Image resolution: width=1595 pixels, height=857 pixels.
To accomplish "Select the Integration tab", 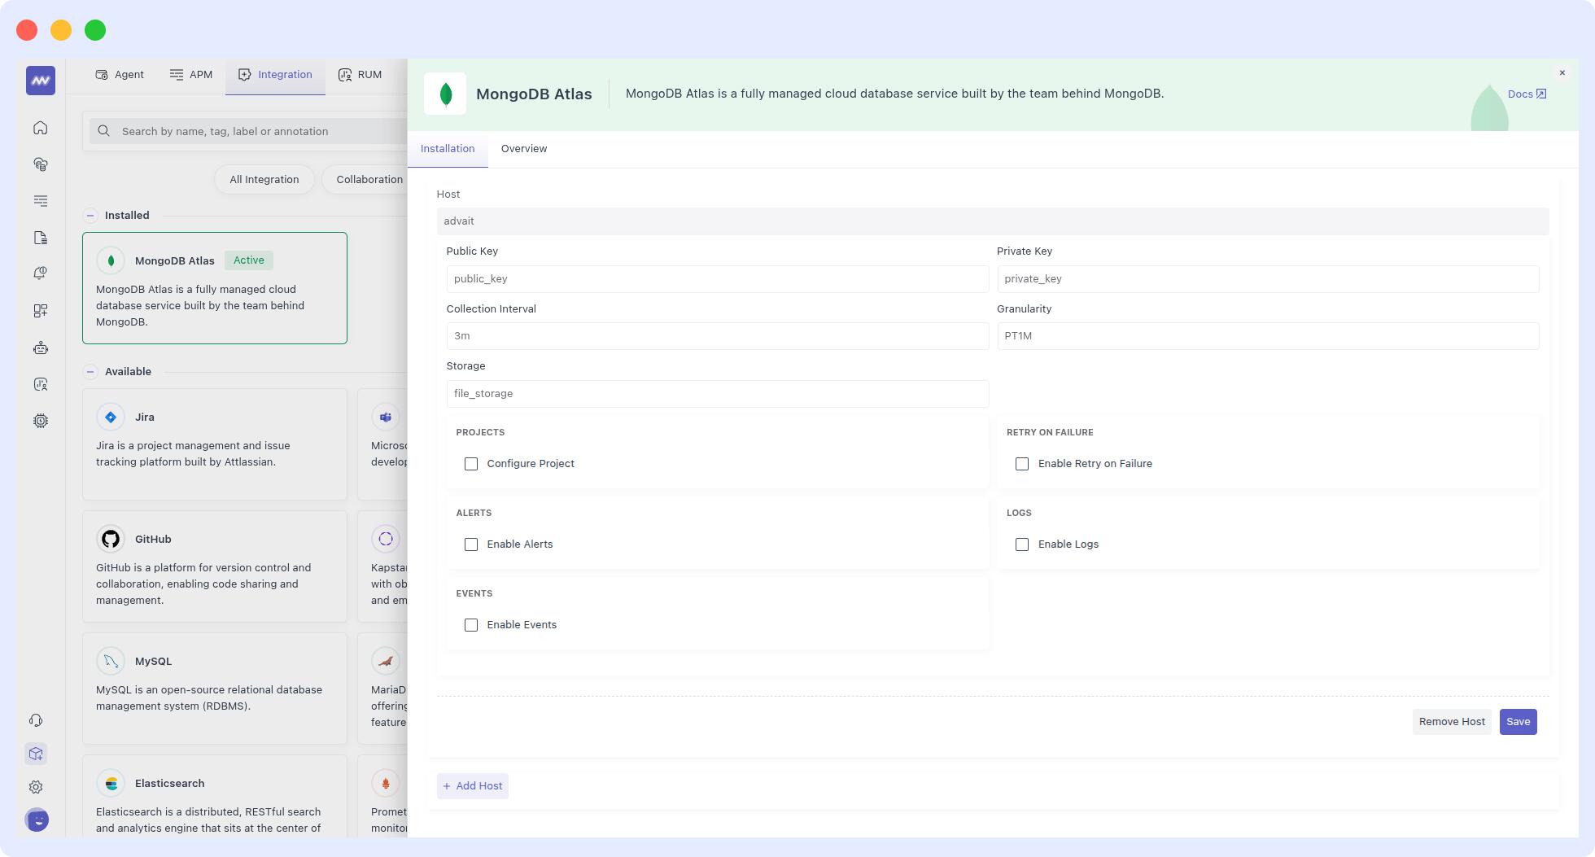I will coord(275,75).
